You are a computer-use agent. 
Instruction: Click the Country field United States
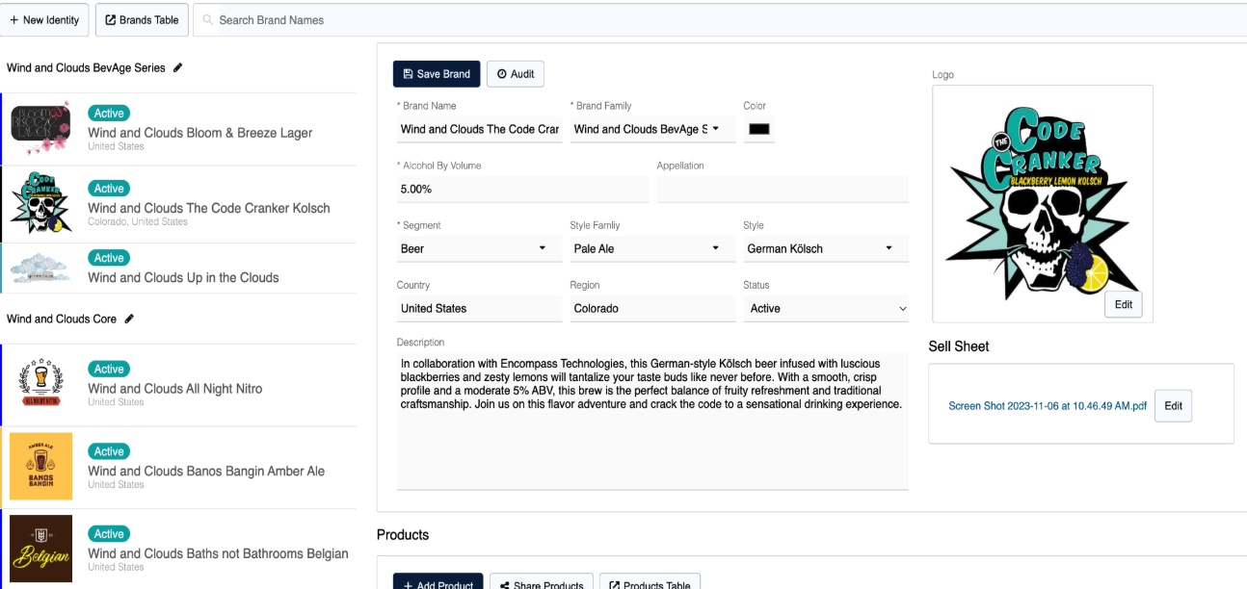[479, 308]
